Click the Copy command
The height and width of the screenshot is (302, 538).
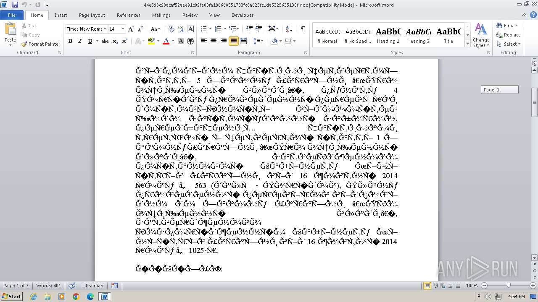click(x=31, y=35)
